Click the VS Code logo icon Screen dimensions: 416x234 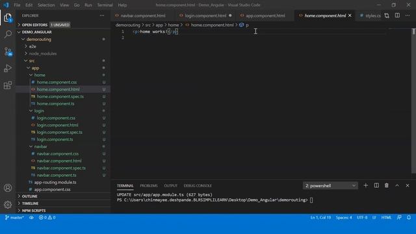[x=6, y=5]
